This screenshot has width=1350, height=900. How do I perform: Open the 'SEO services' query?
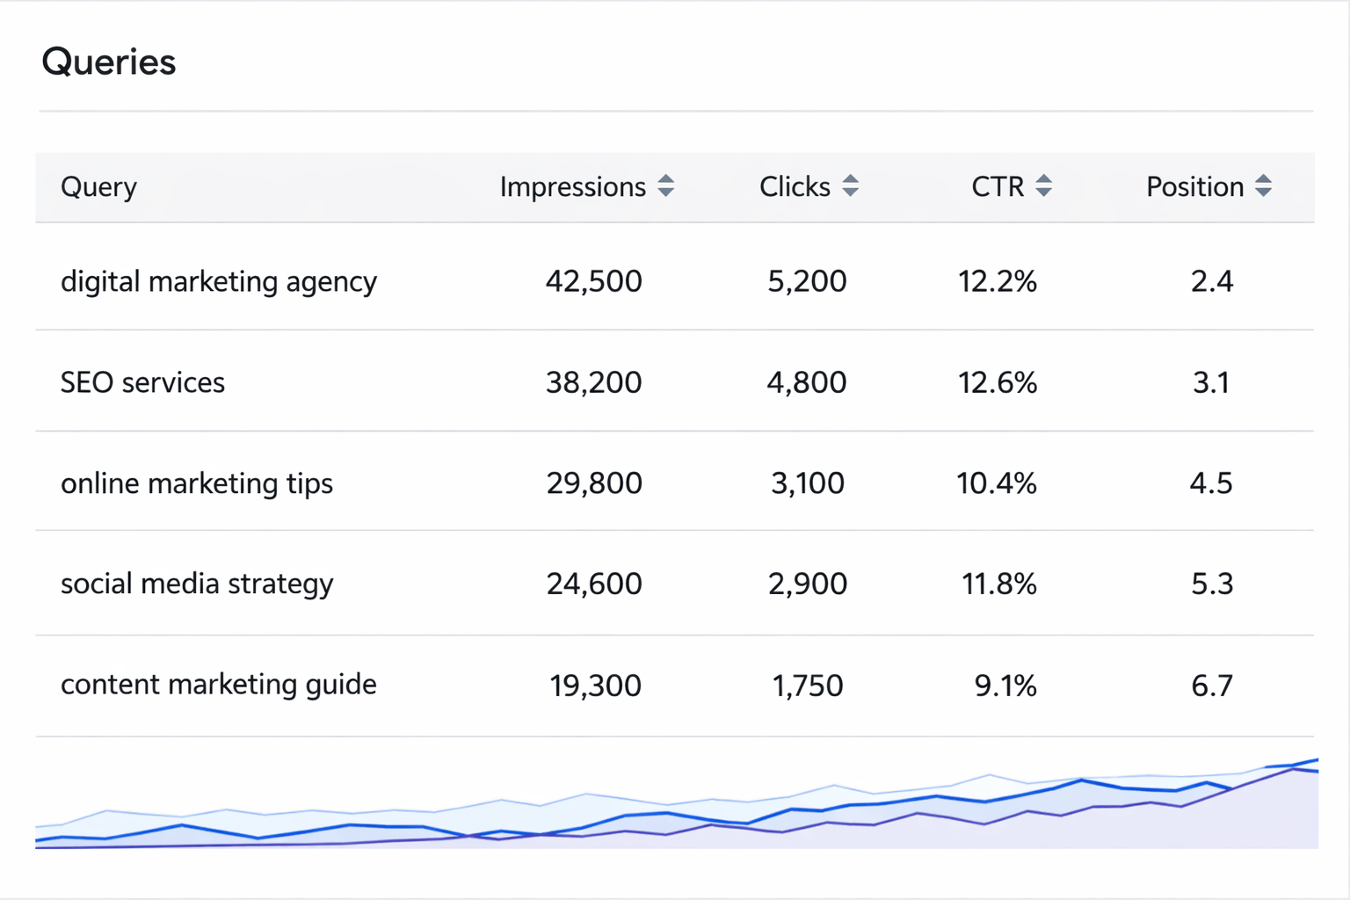point(142,382)
